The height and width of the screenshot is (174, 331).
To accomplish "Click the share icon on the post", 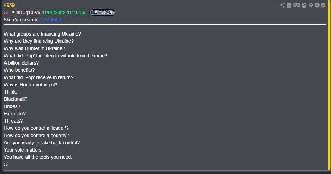I will [x=283, y=5].
